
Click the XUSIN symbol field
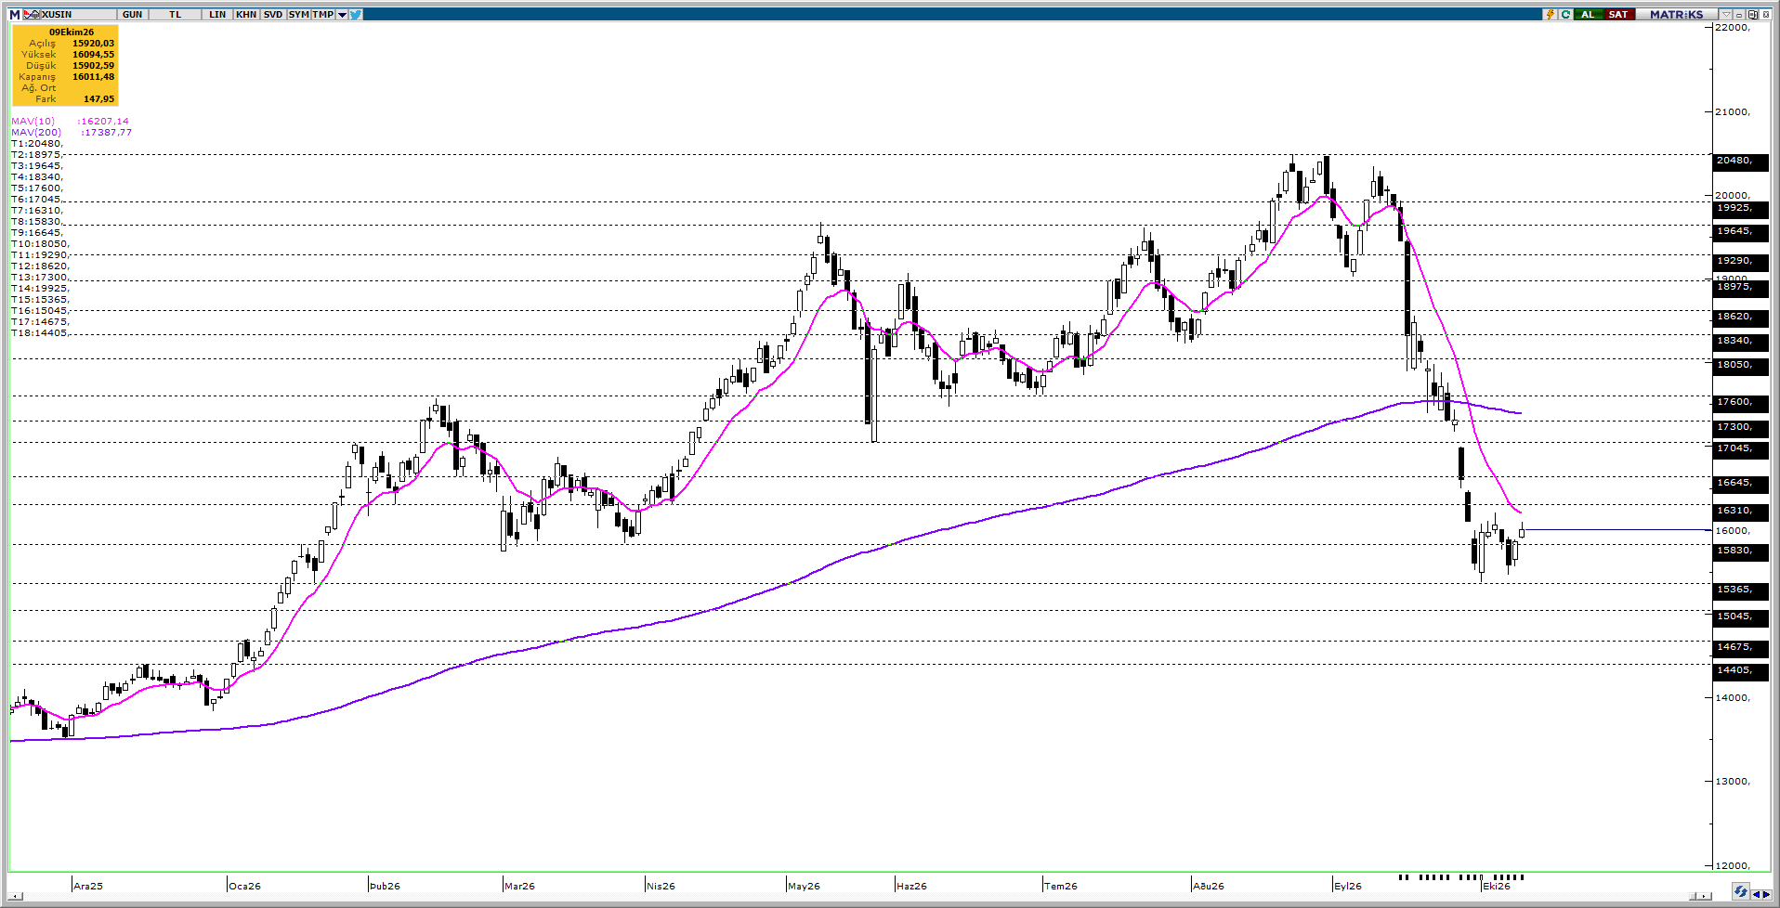tap(78, 15)
